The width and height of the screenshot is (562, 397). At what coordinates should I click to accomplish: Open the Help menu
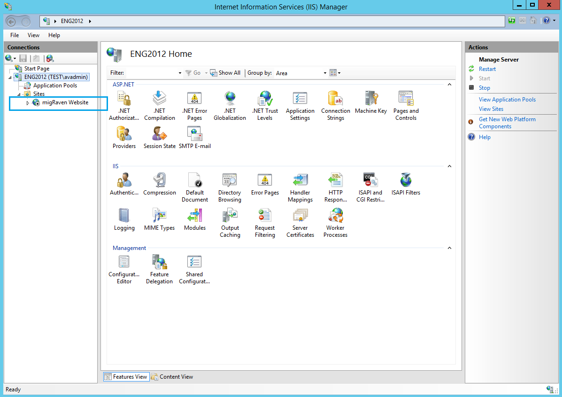[x=54, y=35]
